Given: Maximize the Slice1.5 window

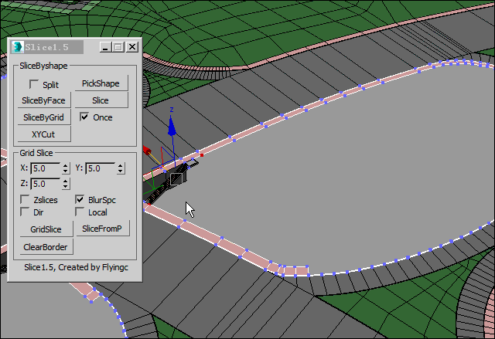Looking at the screenshot, I should pos(118,47).
